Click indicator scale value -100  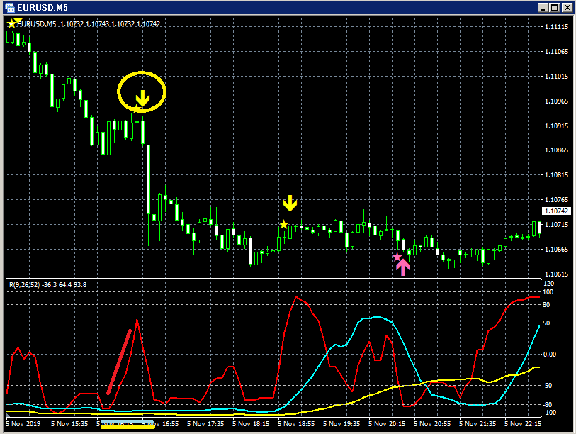(550, 413)
